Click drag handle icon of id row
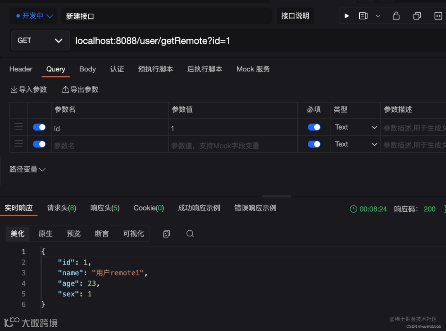446x331 pixels. [x=19, y=127]
